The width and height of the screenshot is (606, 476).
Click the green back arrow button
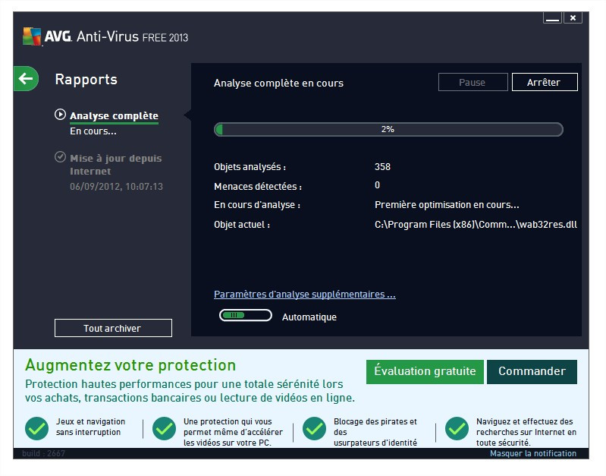click(27, 78)
